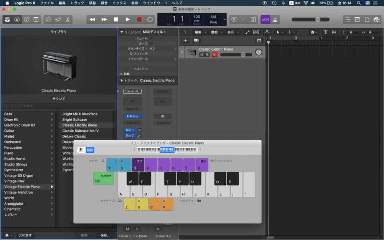Open トラック menu in menu bar

77,3
